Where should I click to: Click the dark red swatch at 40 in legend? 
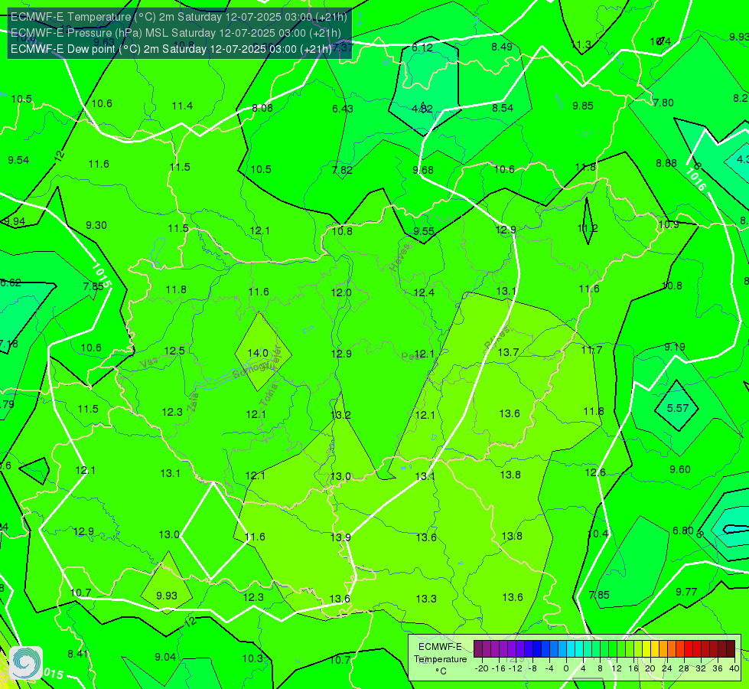[731, 649]
